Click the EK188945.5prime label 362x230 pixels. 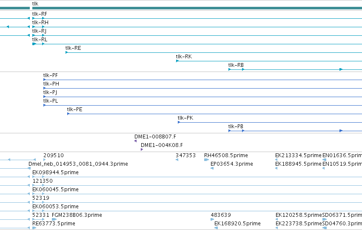coord(298,164)
